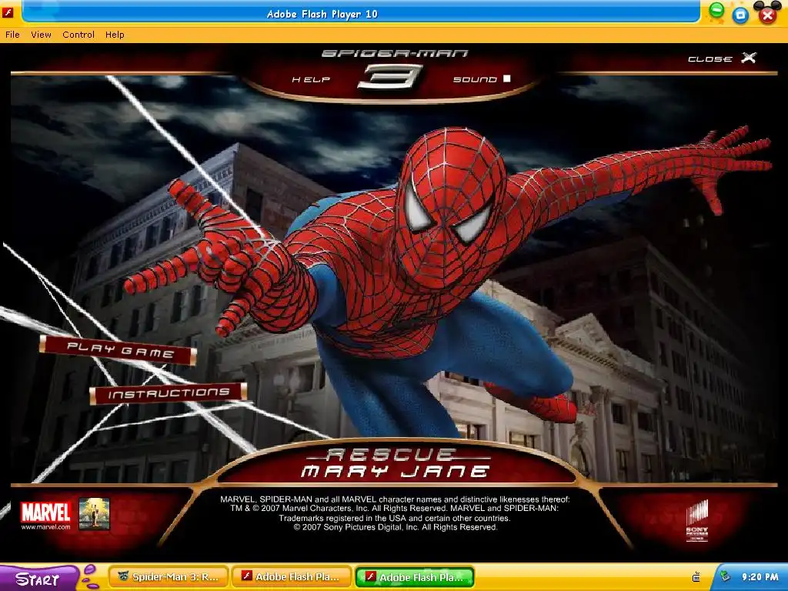Click the purple dots beside Start button
The image size is (788, 591).
tap(90, 576)
